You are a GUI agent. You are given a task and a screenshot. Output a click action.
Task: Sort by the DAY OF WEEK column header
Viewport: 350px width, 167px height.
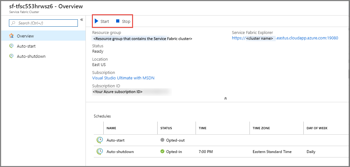coord(317,128)
